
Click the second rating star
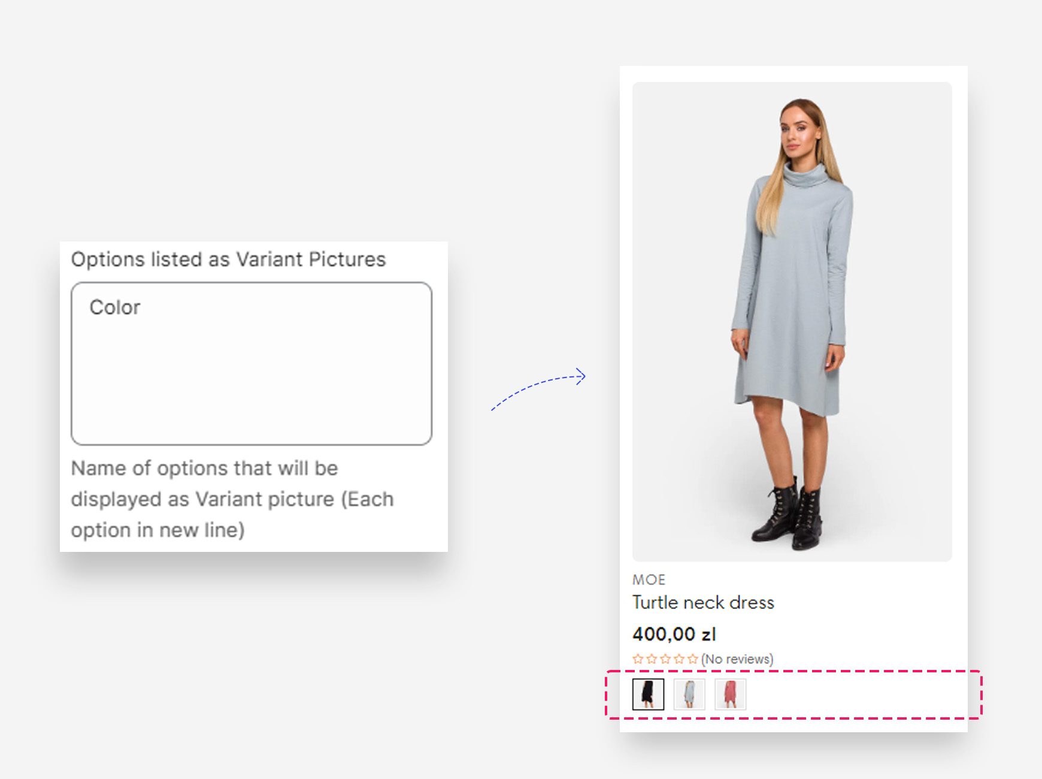tap(652, 659)
